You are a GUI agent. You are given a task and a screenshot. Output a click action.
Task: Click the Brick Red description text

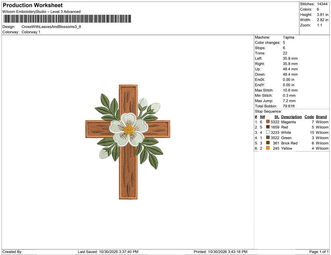289,143
